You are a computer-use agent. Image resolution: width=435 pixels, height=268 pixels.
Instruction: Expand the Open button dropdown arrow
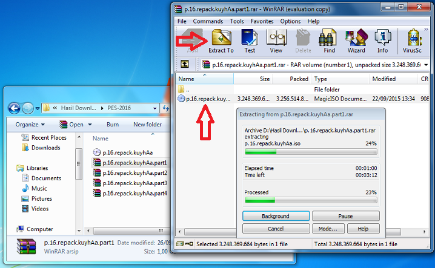point(90,125)
